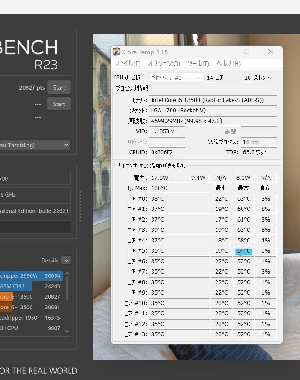This screenshot has height=380, width=300.
Task: Click the 8.1W power reading
Action: point(243,177)
